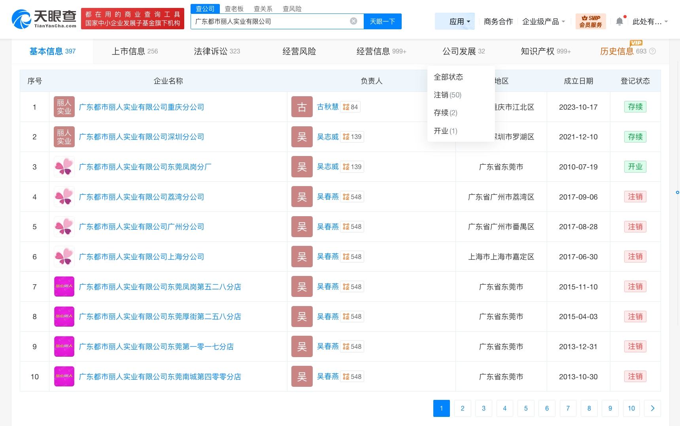Focus the company search input
This screenshot has height=426, width=680.
[x=271, y=21]
